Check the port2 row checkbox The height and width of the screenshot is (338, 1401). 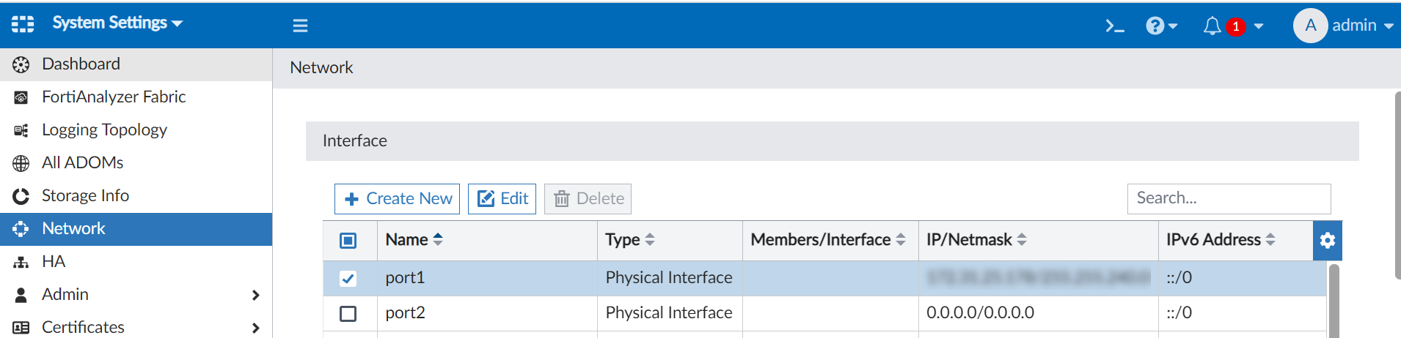click(348, 313)
